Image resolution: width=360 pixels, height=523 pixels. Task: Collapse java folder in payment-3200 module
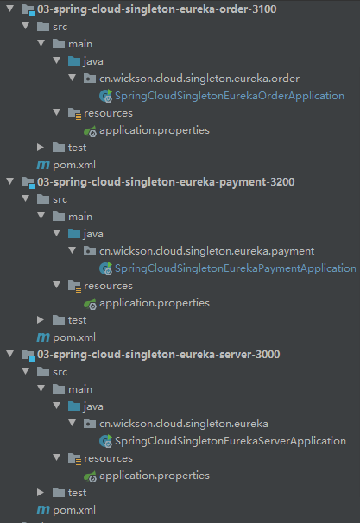coord(57,233)
